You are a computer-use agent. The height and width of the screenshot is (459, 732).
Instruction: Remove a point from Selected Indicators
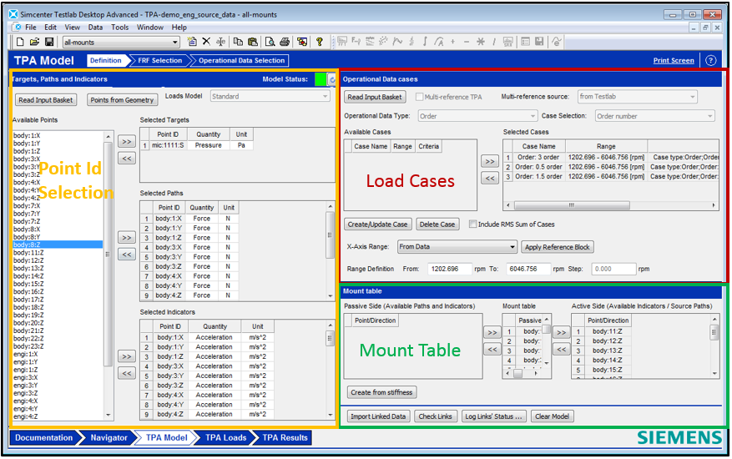pyautogui.click(x=127, y=374)
